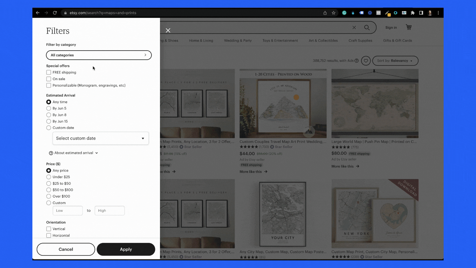Open the Sort by Relevancy dropdown
Viewport: 476px width, 268px height.
pyautogui.click(x=395, y=61)
